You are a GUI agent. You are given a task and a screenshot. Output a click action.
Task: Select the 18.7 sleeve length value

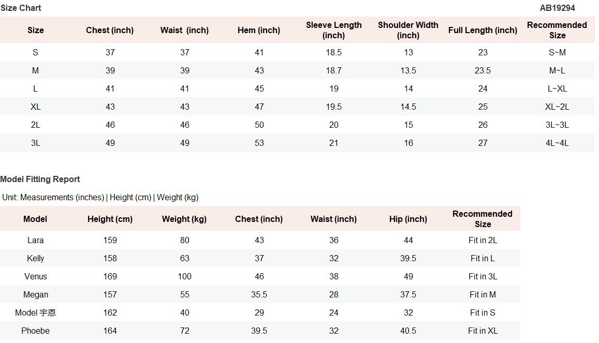(333, 70)
